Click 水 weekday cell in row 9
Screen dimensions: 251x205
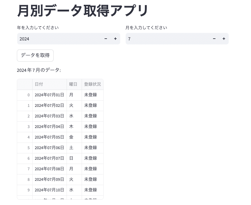pyautogui.click(x=74, y=190)
